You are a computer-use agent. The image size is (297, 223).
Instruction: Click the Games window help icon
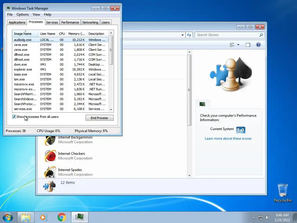coord(258,45)
